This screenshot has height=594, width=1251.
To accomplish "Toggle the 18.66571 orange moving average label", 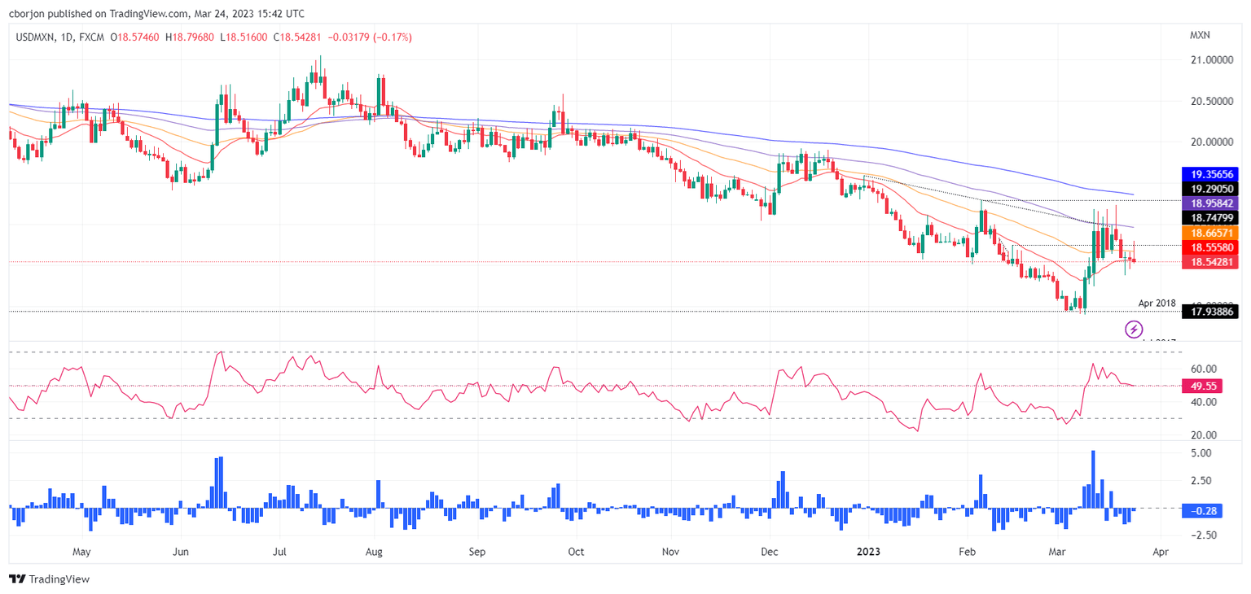I will pos(1210,232).
